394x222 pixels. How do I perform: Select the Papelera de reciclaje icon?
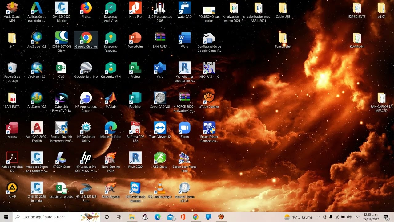pos(12,72)
